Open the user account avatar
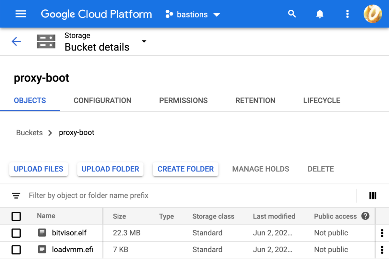 373,14
